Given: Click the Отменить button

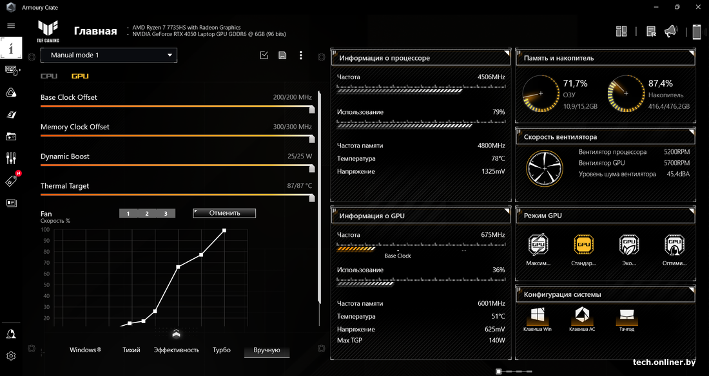Looking at the screenshot, I should point(224,213).
